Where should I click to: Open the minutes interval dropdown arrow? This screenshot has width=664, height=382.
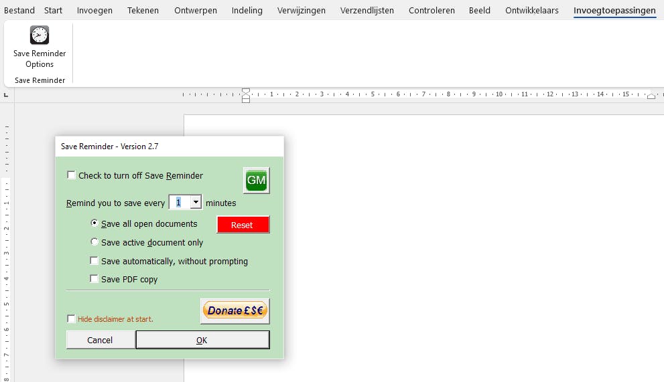196,202
